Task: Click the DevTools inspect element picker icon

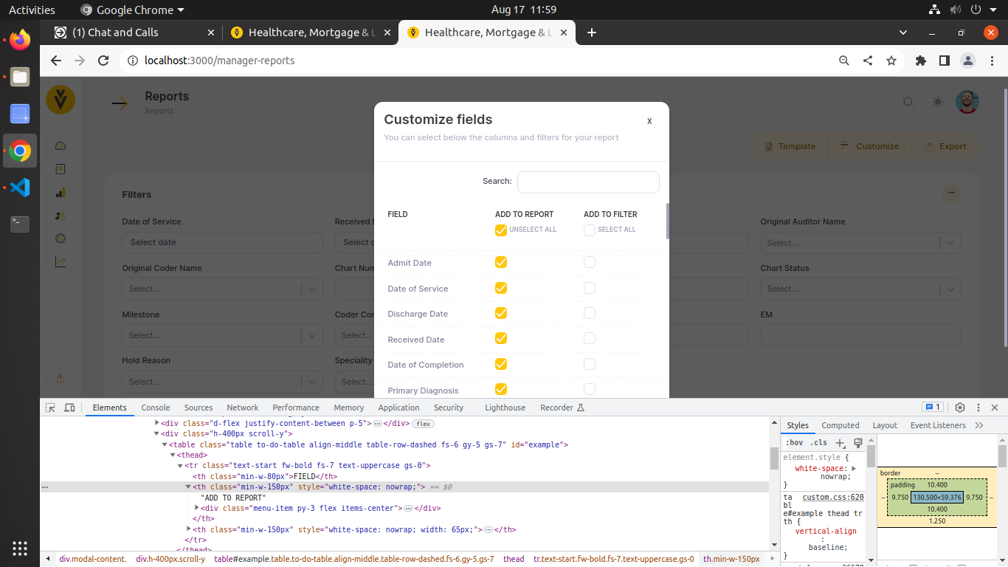Action: pos(50,408)
